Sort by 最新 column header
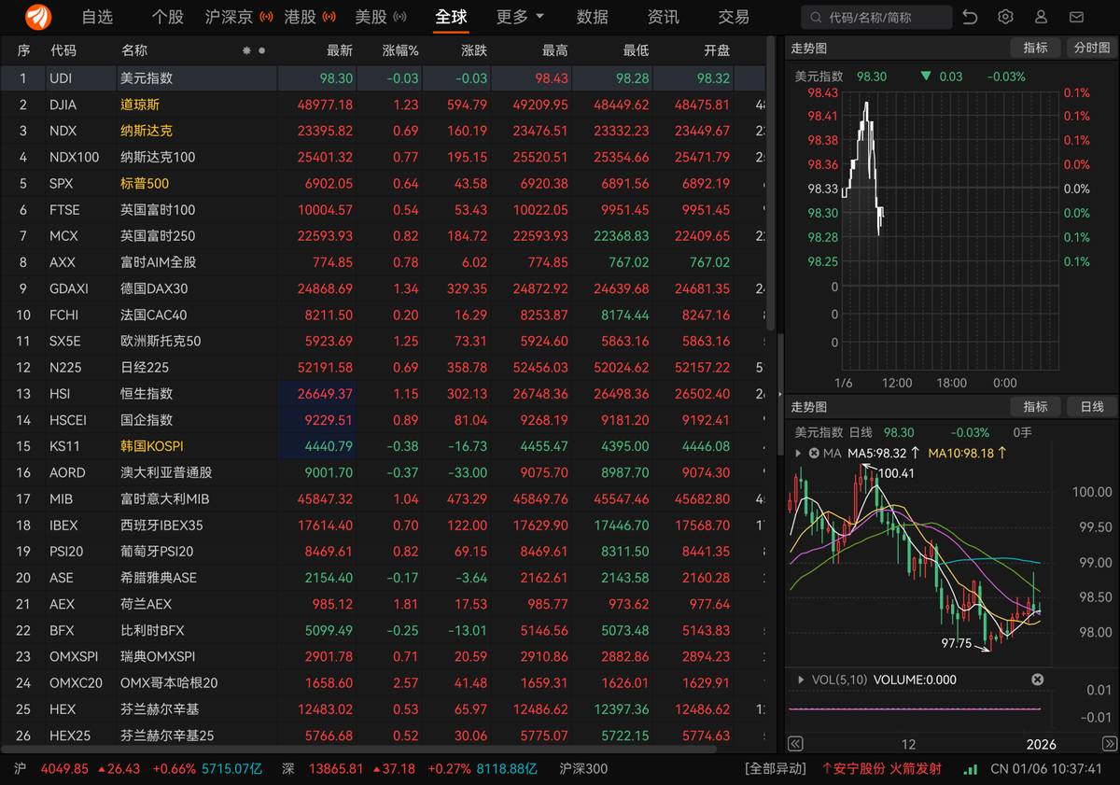The width and height of the screenshot is (1120, 785). [339, 50]
